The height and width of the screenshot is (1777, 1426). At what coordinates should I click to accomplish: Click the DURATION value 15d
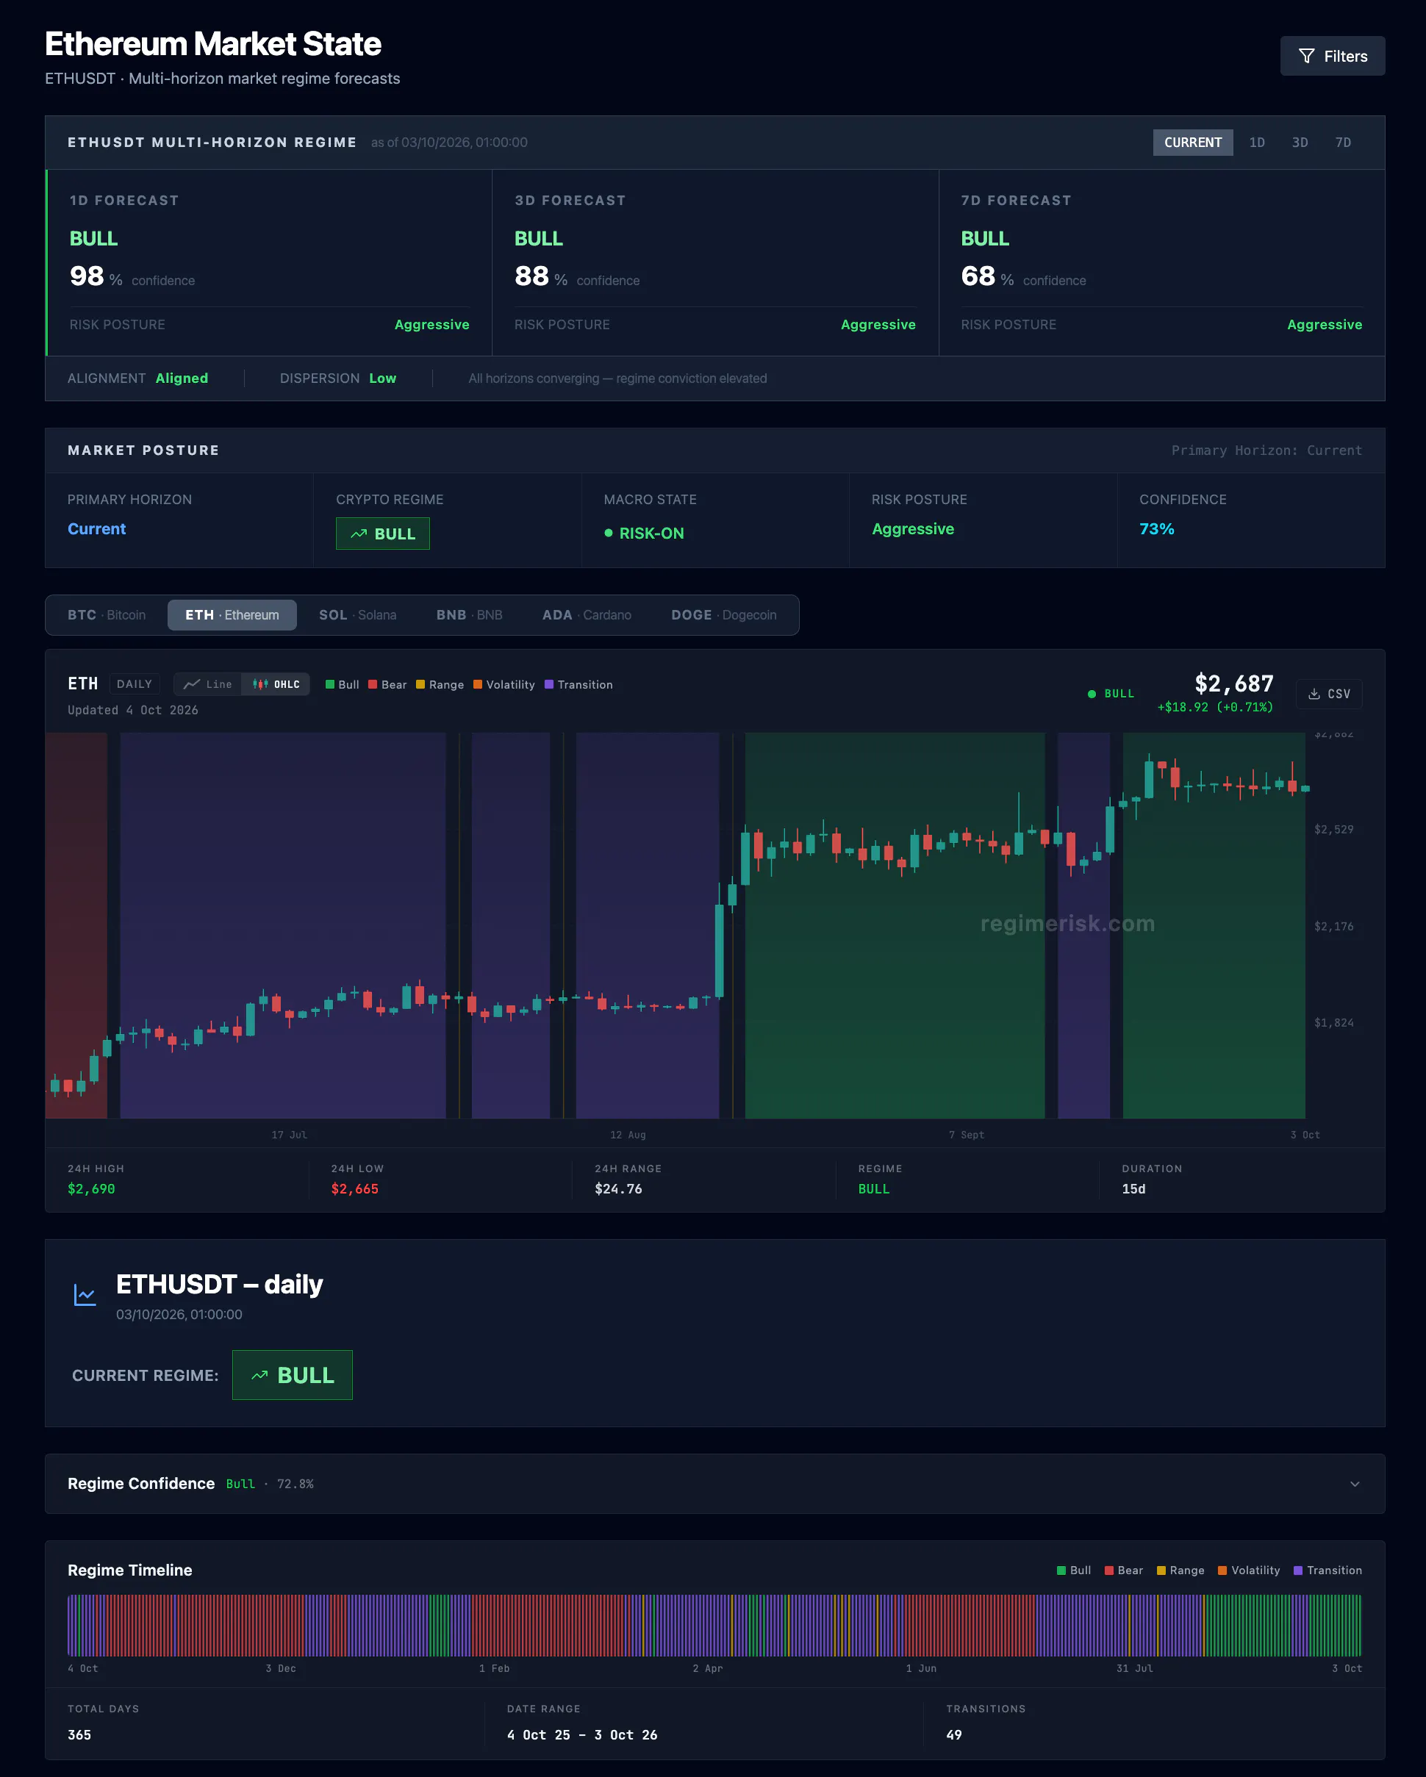click(x=1133, y=1188)
